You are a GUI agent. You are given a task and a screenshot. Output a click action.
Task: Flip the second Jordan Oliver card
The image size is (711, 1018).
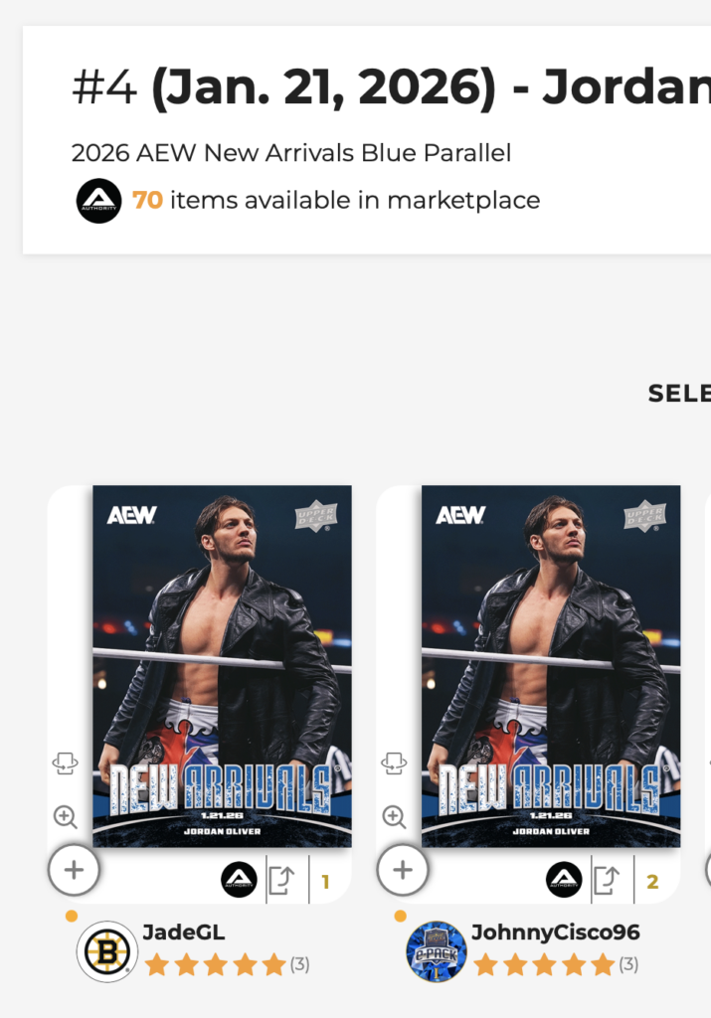coord(394,763)
